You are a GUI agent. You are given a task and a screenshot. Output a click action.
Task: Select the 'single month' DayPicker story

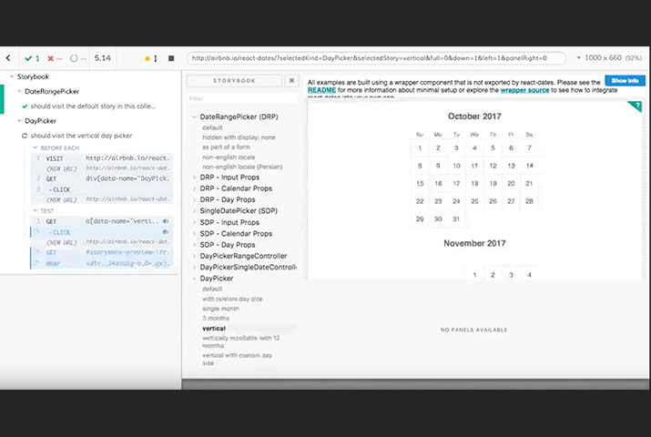click(221, 308)
